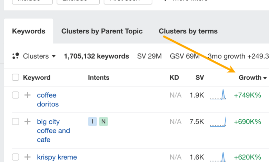Open big city coffee and cafe link
269x162 pixels.
point(53,131)
